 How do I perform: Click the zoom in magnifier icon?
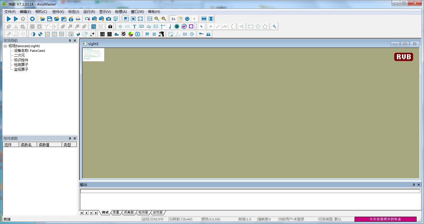click(157, 19)
